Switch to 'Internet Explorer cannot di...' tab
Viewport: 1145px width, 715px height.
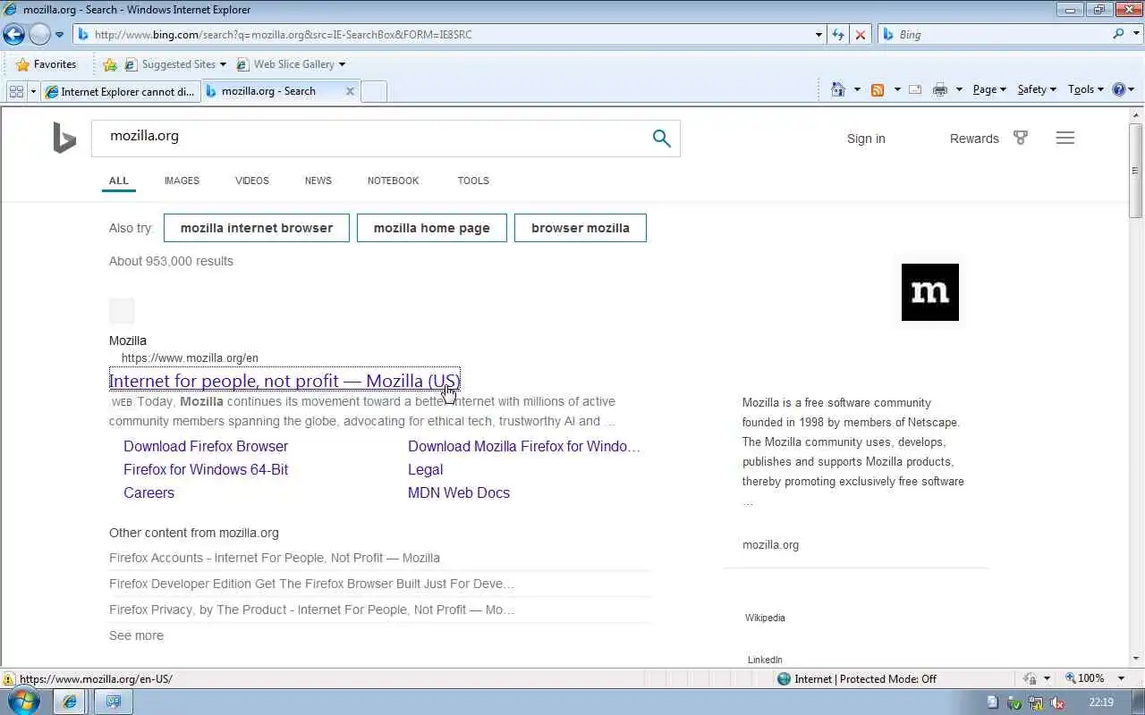[120, 91]
